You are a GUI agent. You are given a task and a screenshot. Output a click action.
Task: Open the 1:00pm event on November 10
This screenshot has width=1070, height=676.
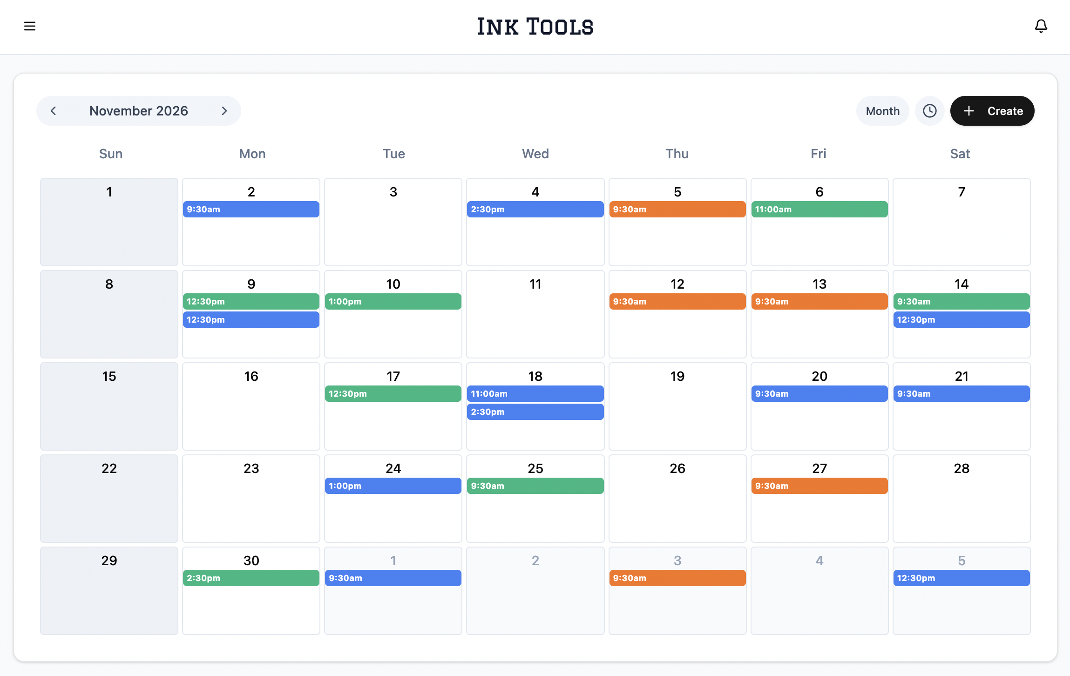[393, 302]
